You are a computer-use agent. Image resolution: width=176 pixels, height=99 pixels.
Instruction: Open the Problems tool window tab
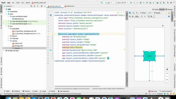tap(16, 91)
